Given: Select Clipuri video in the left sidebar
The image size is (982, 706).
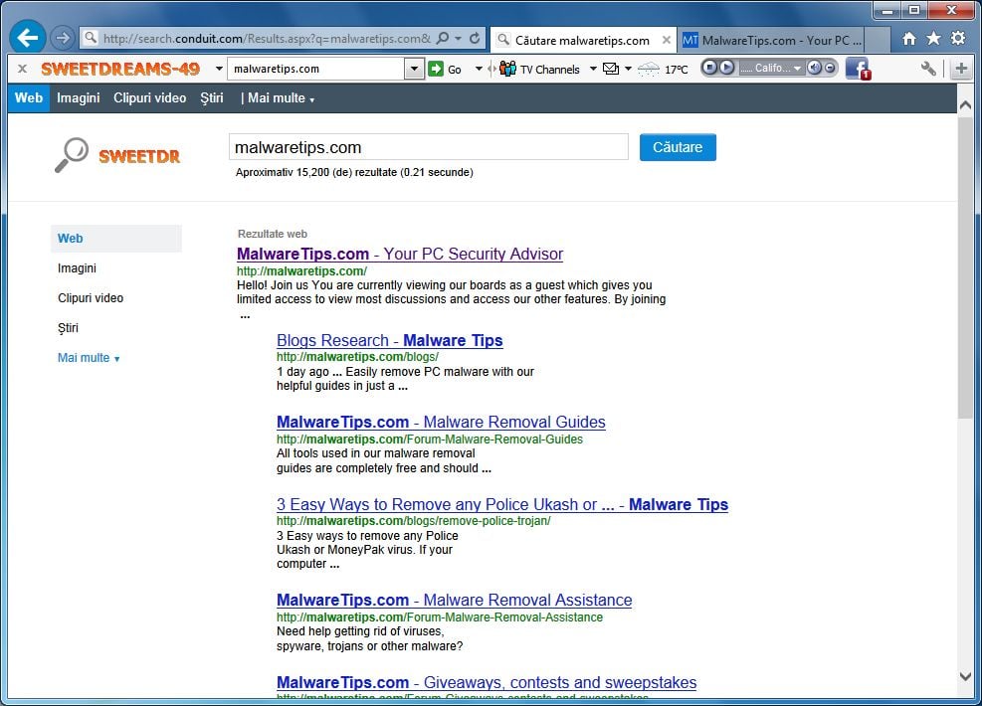Looking at the screenshot, I should click(x=91, y=298).
